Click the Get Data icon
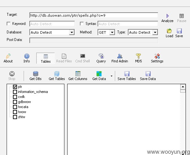190x155 pixels. tap(99, 74)
